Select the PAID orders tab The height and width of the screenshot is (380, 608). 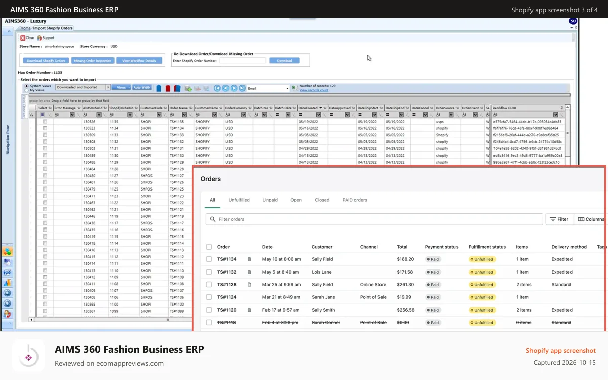(355, 200)
